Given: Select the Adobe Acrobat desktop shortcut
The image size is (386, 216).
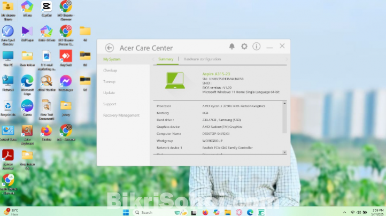Looking at the screenshot, I should pos(8,159).
